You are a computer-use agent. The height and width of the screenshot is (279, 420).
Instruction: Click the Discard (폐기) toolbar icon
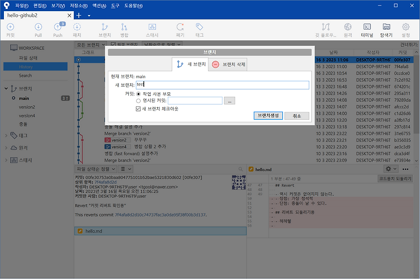180,27
